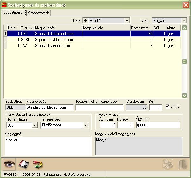The height and width of the screenshot is (178, 191).
Task: Click the Szobatípus DBL field
Action: click(15, 107)
